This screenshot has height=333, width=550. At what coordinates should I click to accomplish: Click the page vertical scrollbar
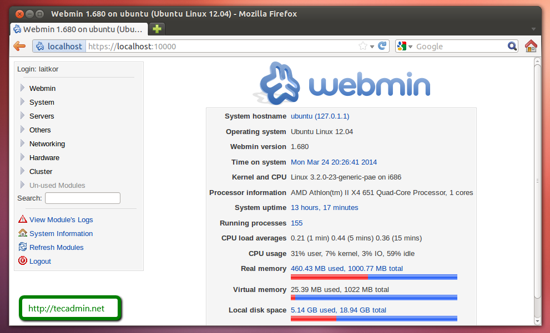tap(537, 182)
